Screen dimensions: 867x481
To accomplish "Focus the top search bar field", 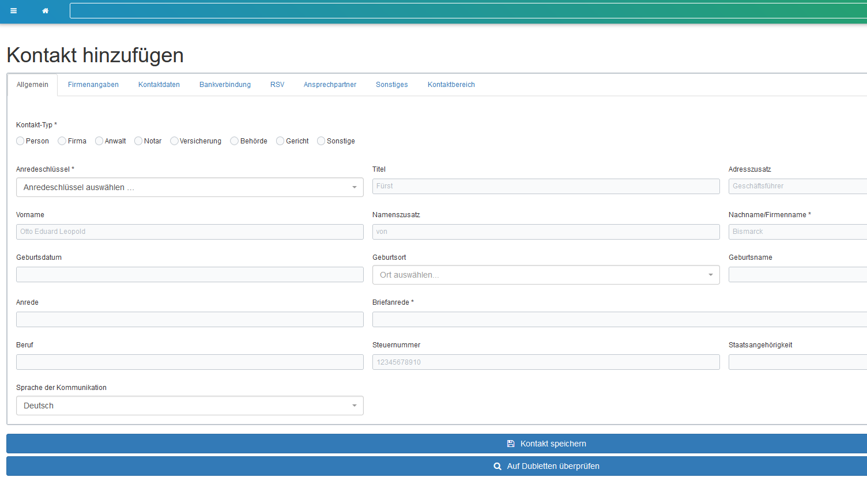I will (x=468, y=11).
